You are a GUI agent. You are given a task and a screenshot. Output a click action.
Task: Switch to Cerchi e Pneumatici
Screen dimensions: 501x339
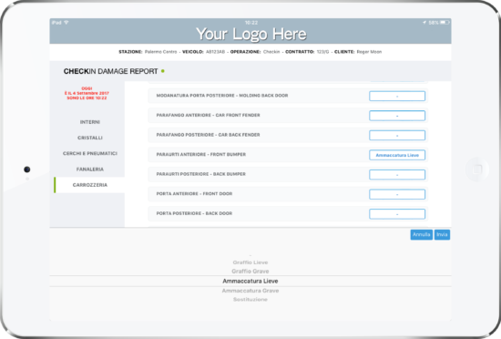tap(90, 153)
